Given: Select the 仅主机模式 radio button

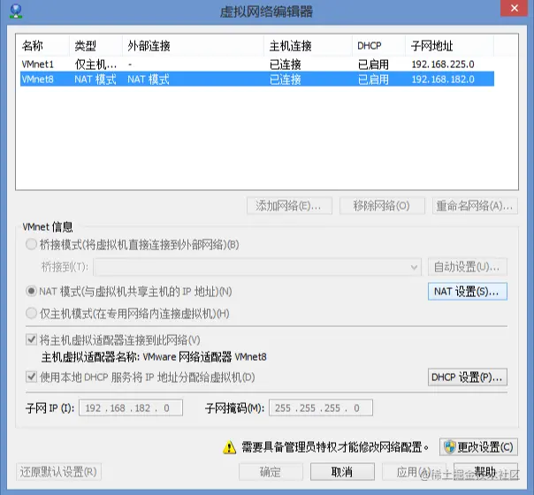Looking at the screenshot, I should [x=31, y=313].
